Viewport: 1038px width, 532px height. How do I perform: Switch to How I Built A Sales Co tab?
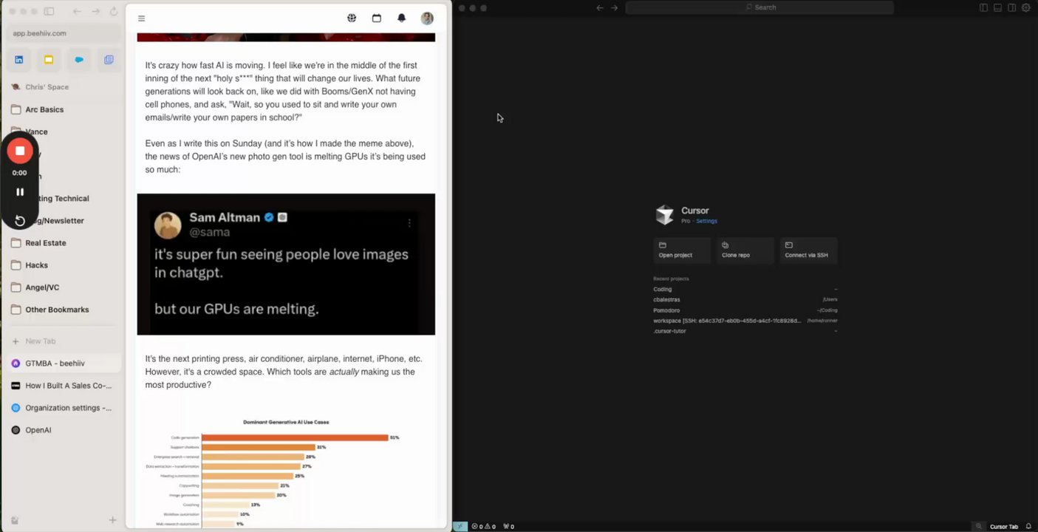click(64, 386)
